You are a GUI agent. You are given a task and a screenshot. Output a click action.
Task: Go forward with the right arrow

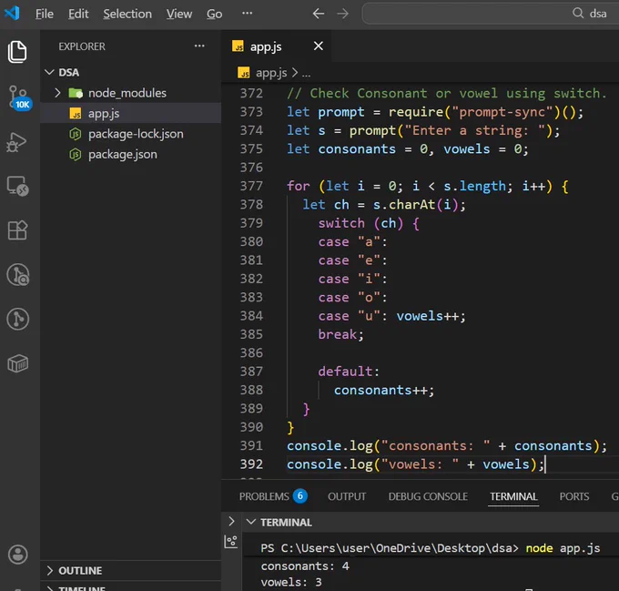click(342, 14)
